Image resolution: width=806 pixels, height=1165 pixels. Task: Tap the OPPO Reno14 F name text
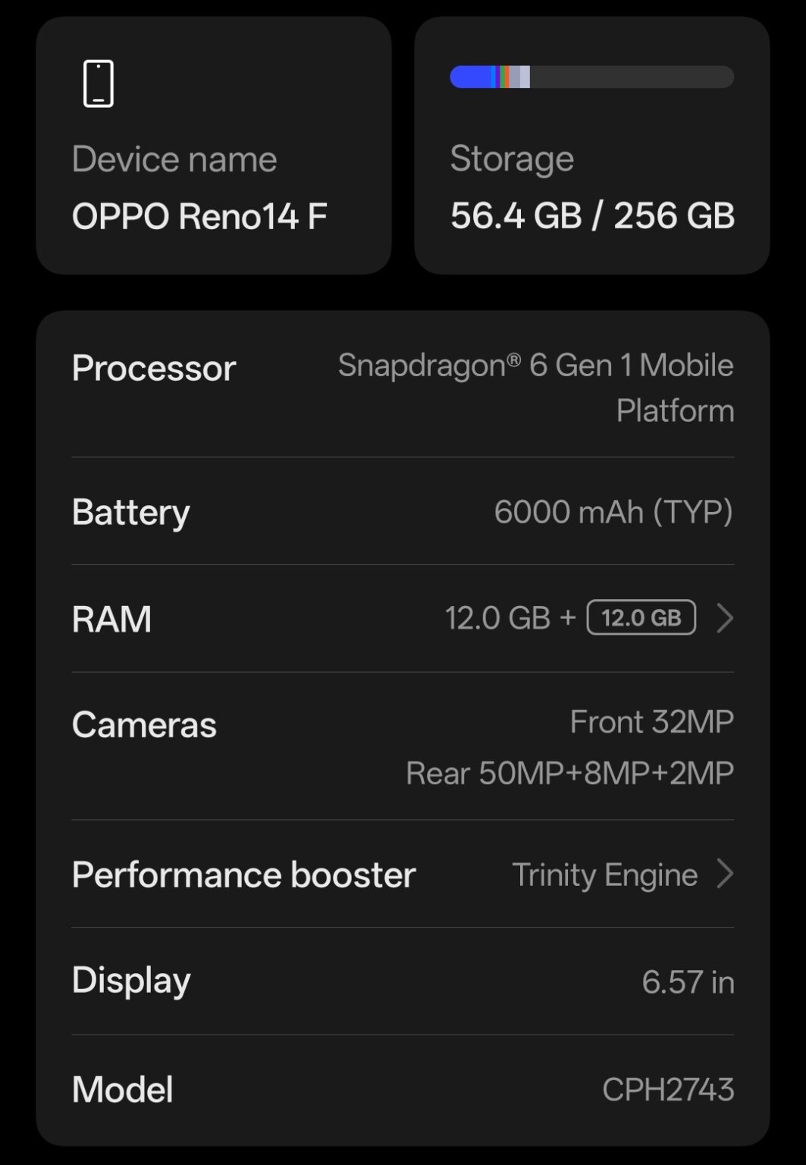(199, 216)
